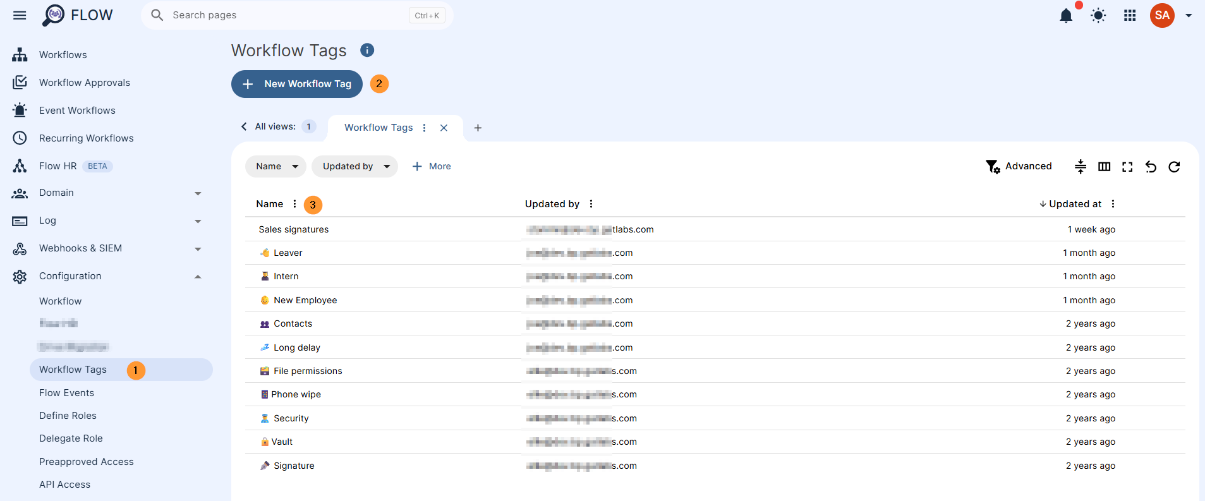Open Preapproved Access page

(87, 462)
